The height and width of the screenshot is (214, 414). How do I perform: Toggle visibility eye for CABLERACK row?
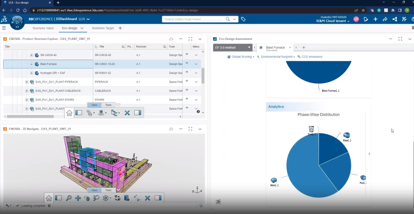[x=187, y=90]
